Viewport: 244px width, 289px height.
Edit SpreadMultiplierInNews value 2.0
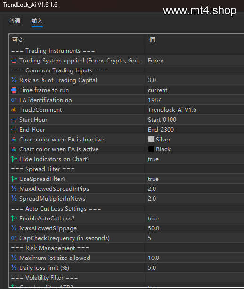click(x=152, y=199)
